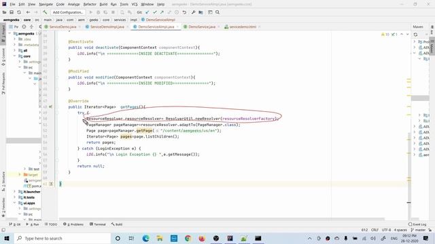
Task: Click Git commit green checkmark icon
Action: pyautogui.click(x=155, y=12)
